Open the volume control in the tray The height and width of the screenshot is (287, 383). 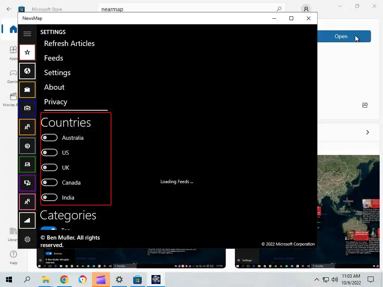pos(335,280)
